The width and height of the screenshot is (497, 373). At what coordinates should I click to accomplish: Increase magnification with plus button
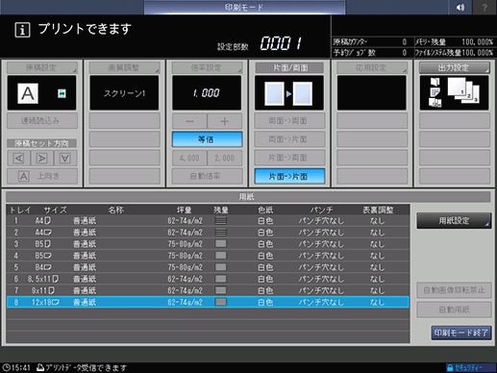pos(225,121)
